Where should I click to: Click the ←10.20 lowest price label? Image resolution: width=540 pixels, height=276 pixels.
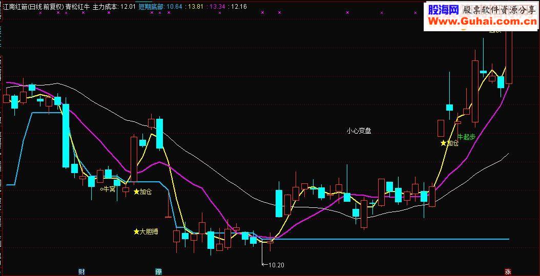pos(273,265)
